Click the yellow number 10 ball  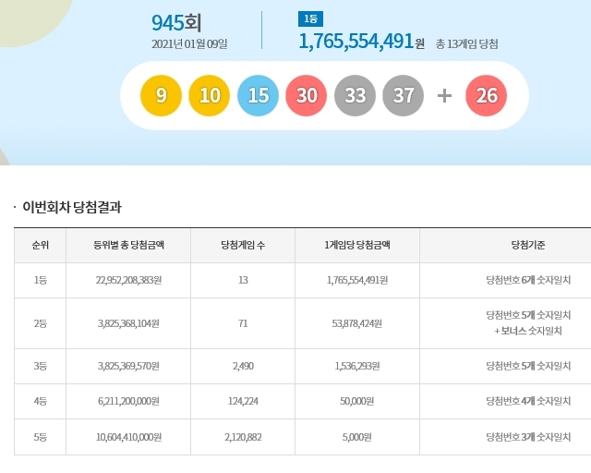coord(210,96)
